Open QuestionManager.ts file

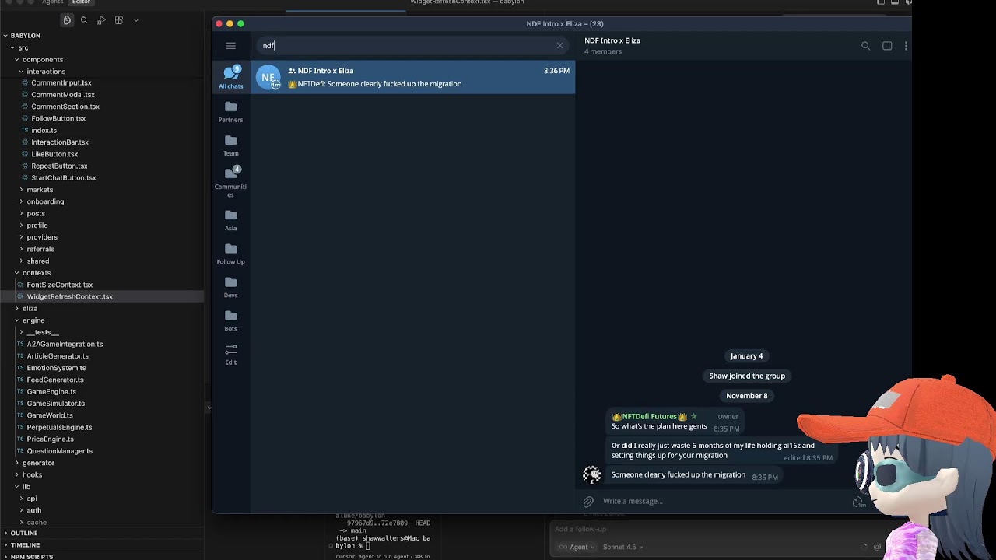pos(59,451)
